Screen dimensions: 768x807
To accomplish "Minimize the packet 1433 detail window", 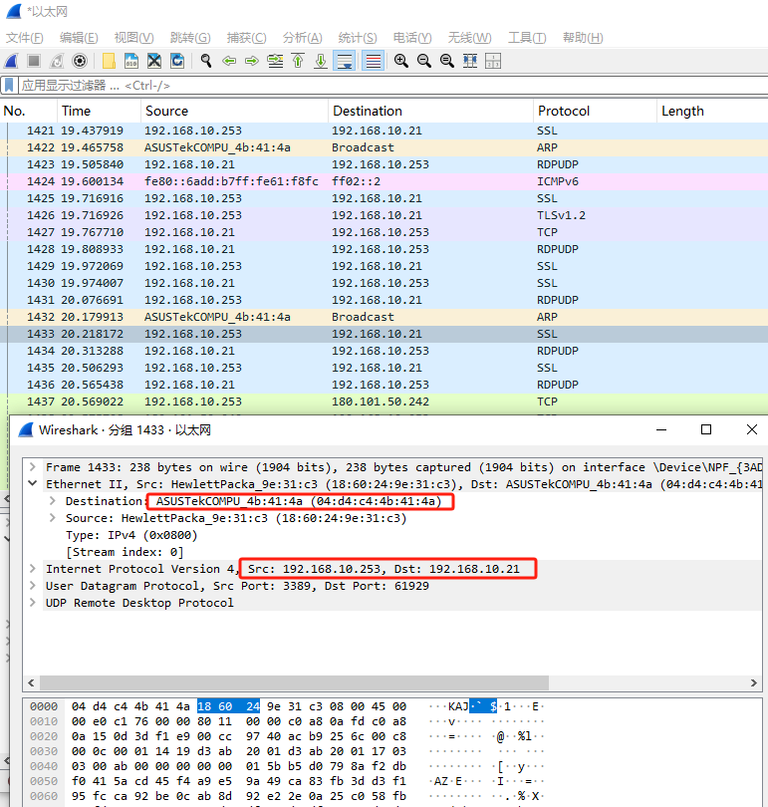I will coord(661,429).
